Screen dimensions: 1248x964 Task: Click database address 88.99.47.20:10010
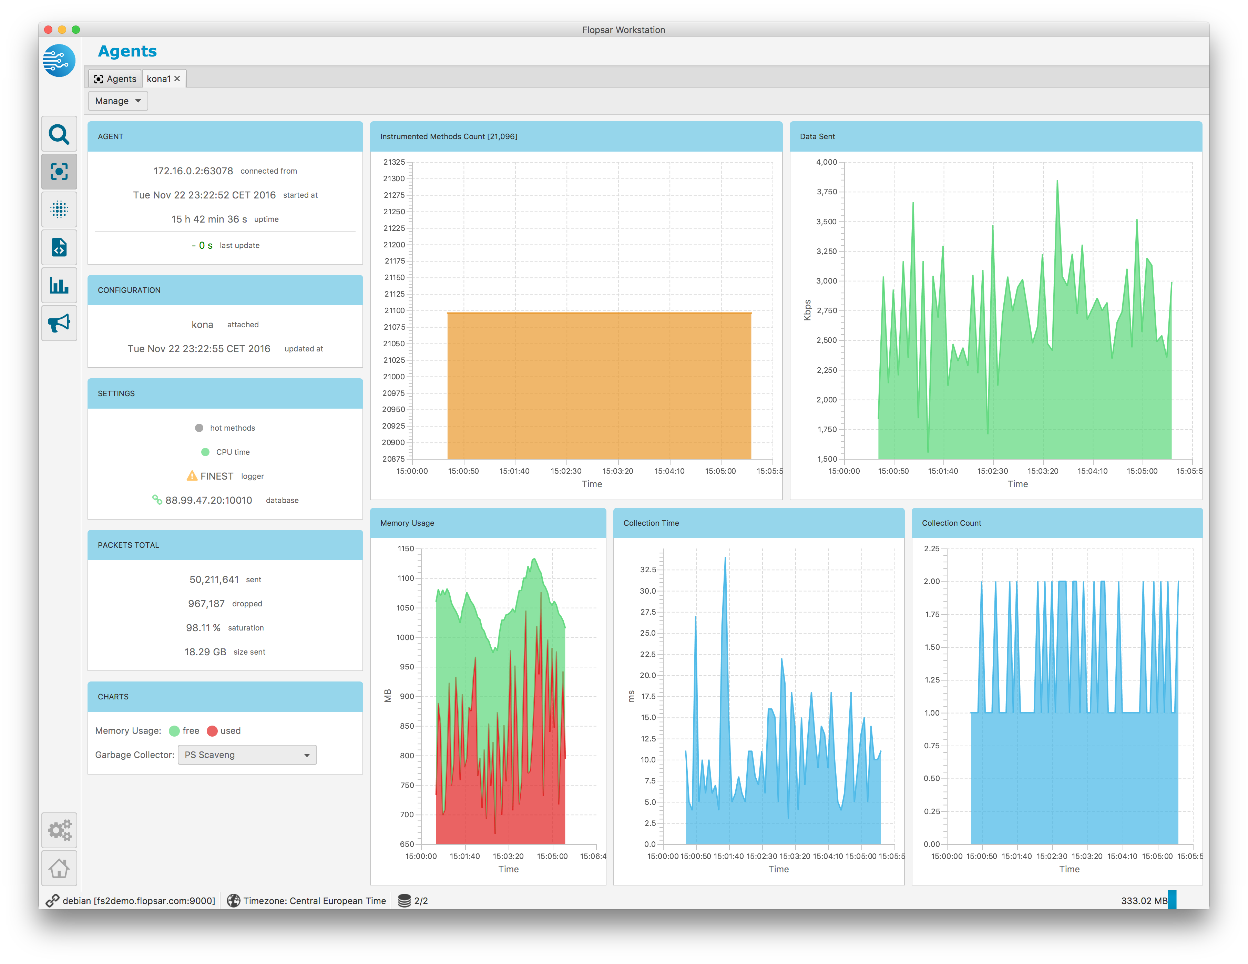[x=208, y=500]
